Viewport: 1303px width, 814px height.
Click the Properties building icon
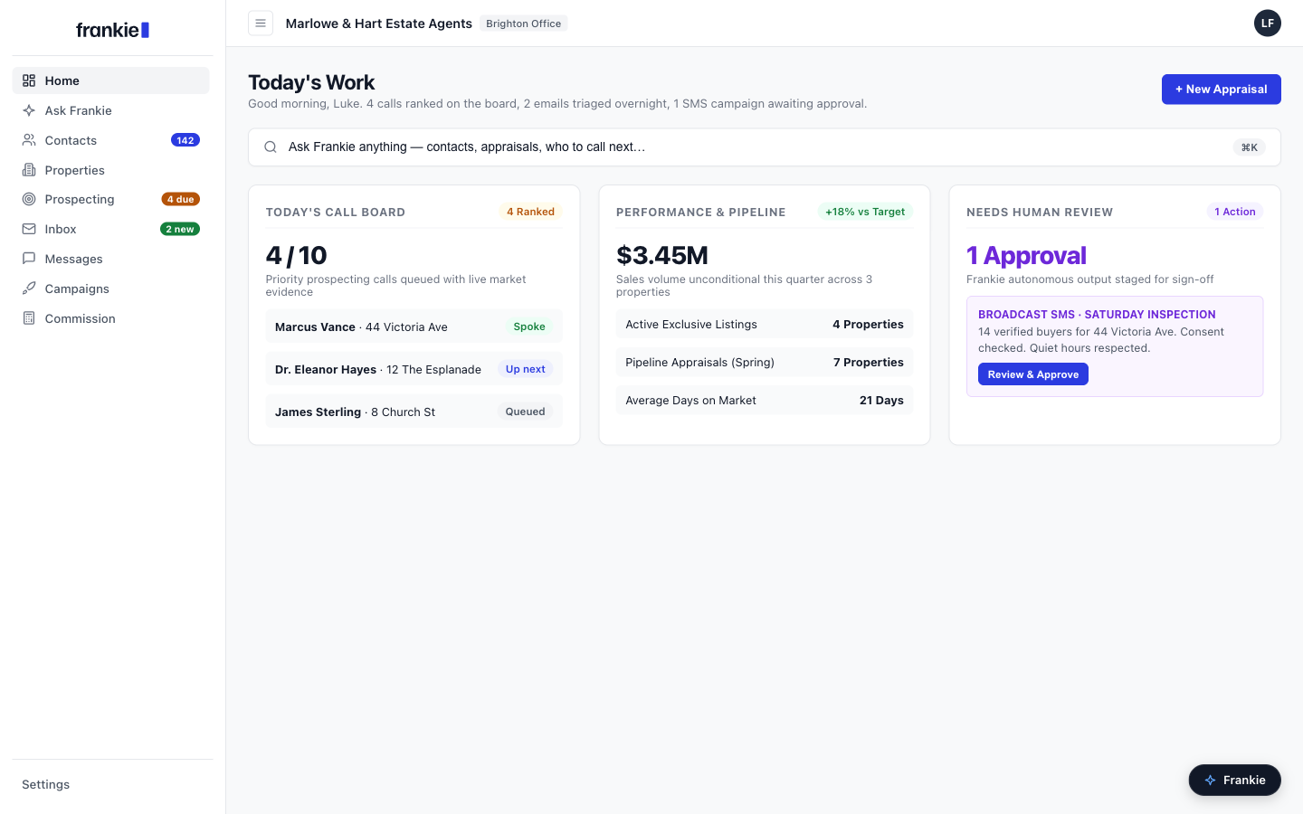(29, 170)
